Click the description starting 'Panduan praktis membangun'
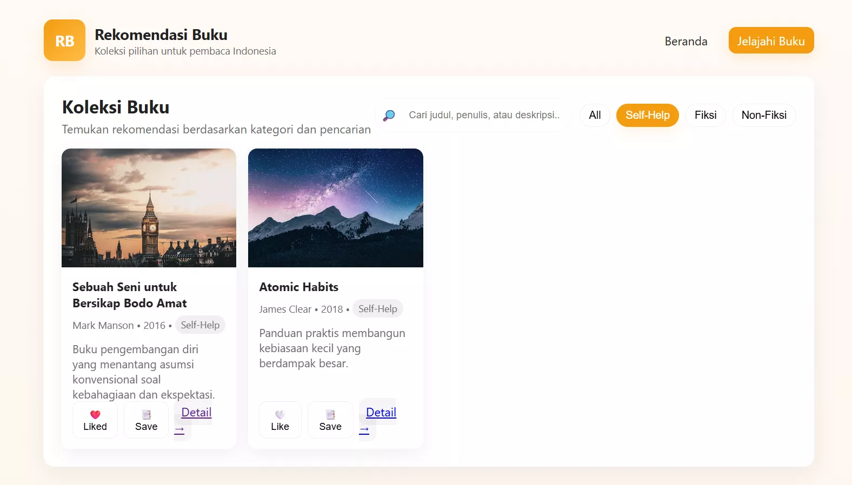Viewport: 852px width, 485px height. 332,348
